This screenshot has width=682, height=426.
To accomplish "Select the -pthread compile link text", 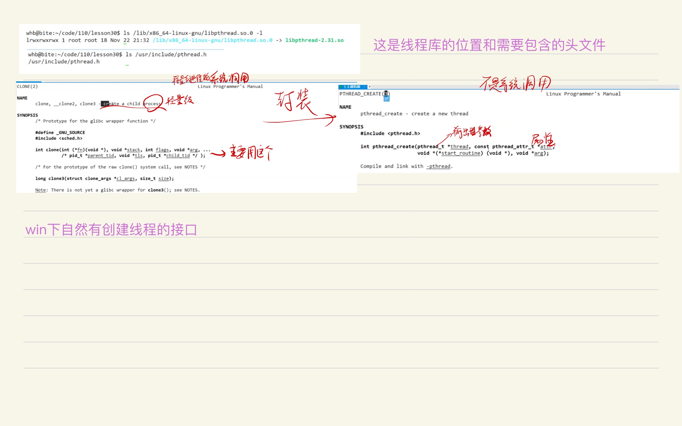I will [x=438, y=166].
